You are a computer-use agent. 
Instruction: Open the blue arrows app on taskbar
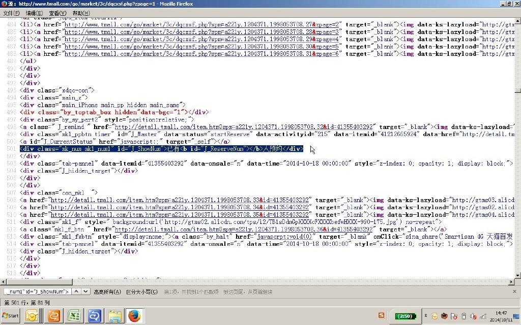[94, 316]
